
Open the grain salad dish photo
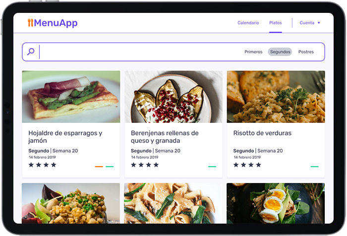(x=71, y=203)
